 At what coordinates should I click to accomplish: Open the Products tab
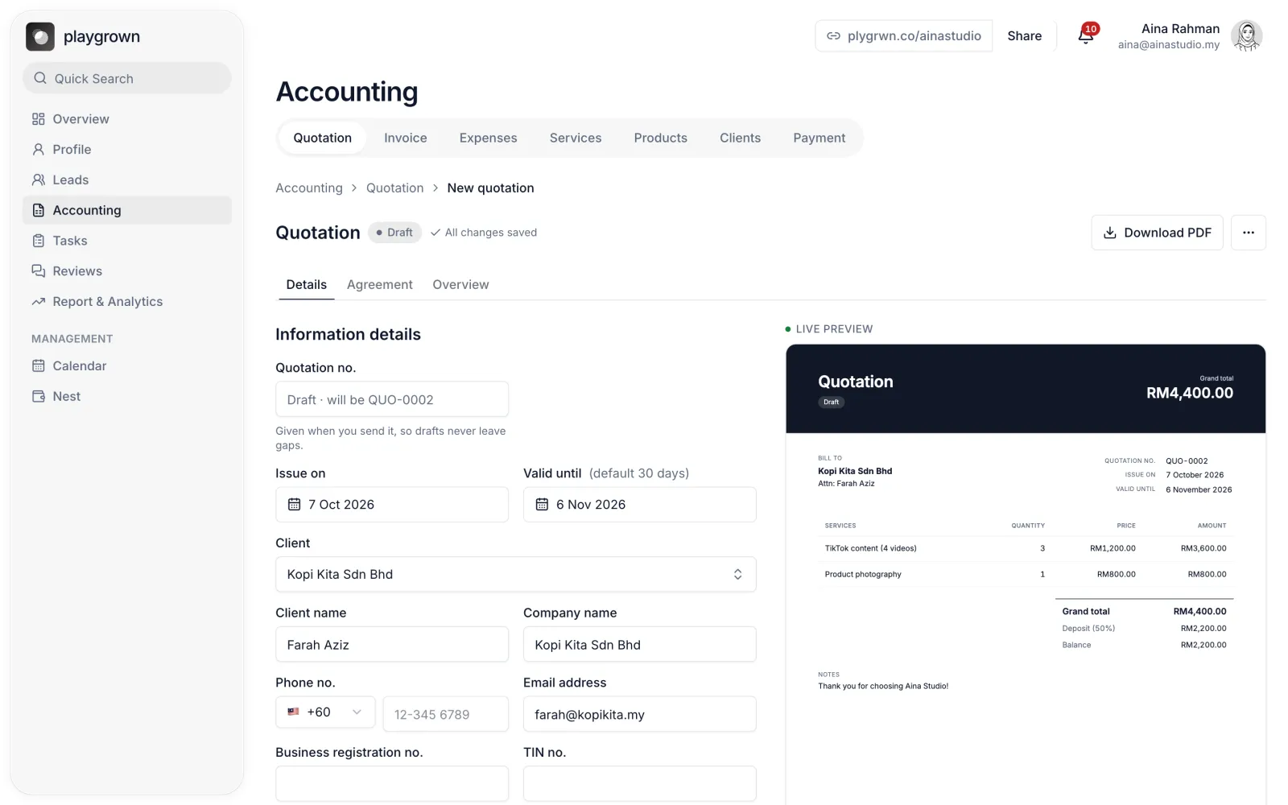coord(661,138)
